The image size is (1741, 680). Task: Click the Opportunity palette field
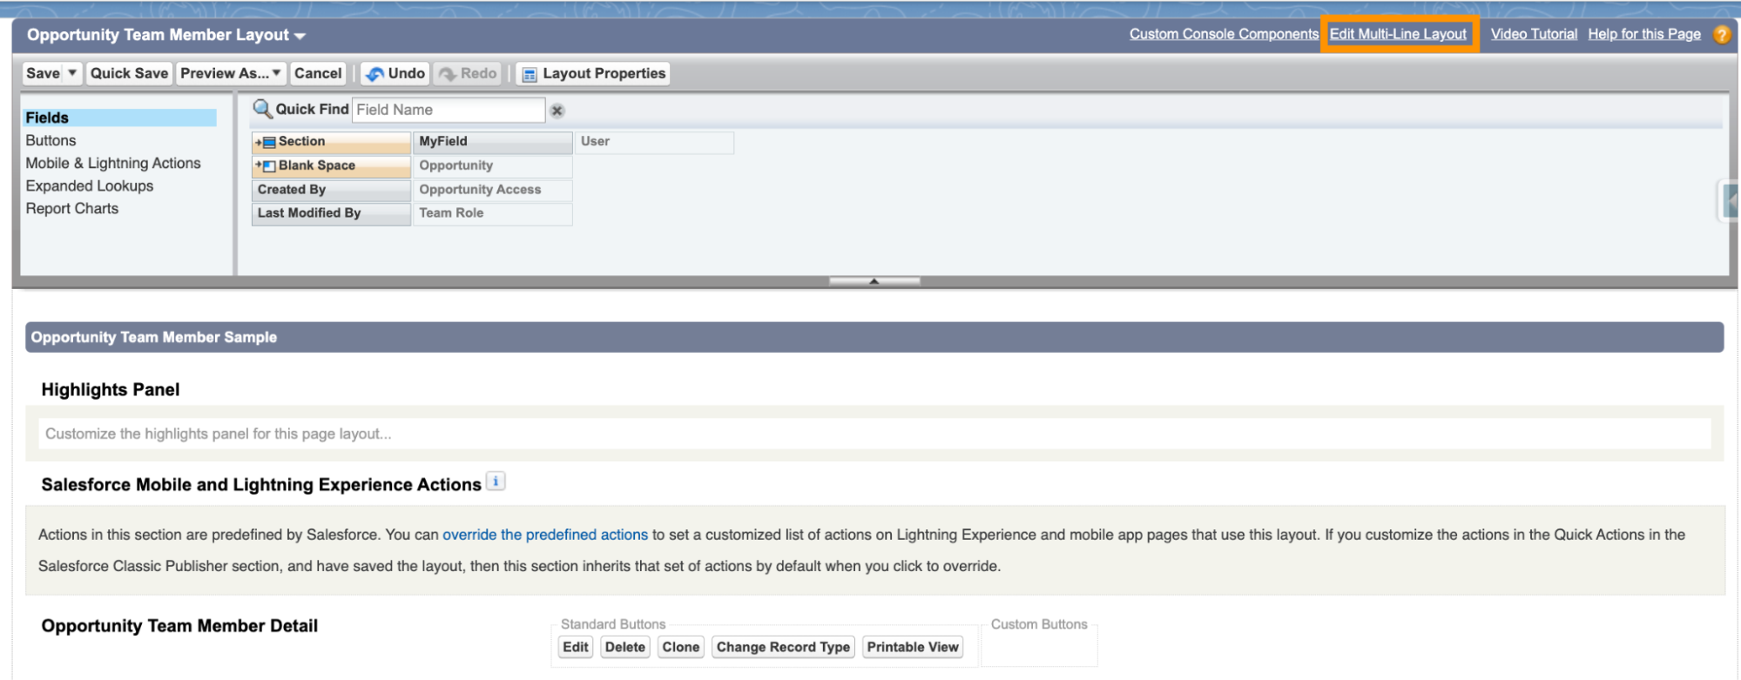(x=493, y=165)
